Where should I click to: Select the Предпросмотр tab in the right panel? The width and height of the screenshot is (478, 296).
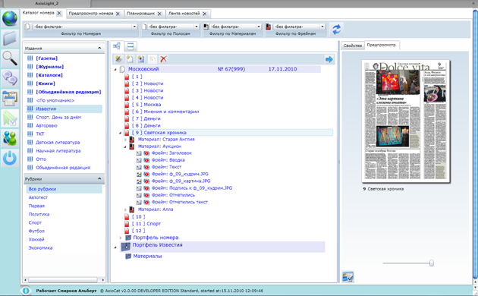coord(382,45)
